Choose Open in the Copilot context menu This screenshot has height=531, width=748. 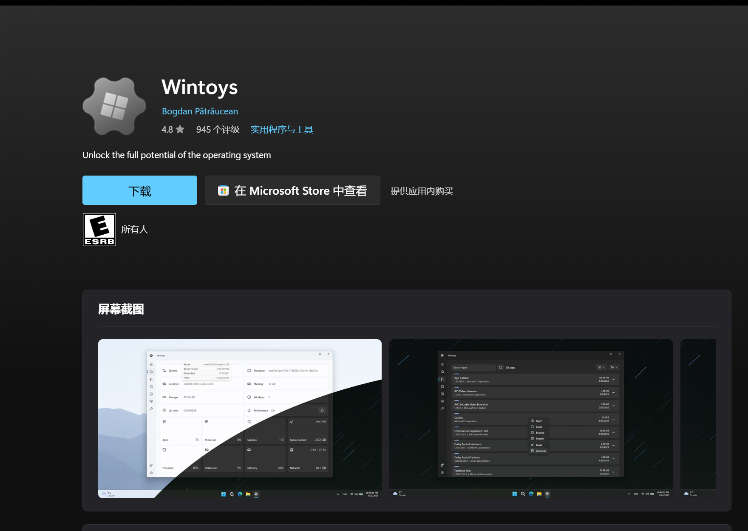point(539,421)
